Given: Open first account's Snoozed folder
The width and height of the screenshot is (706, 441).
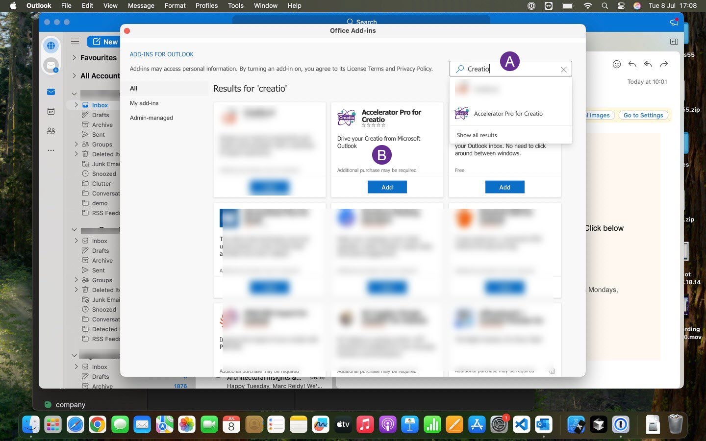Looking at the screenshot, I should coord(104,173).
